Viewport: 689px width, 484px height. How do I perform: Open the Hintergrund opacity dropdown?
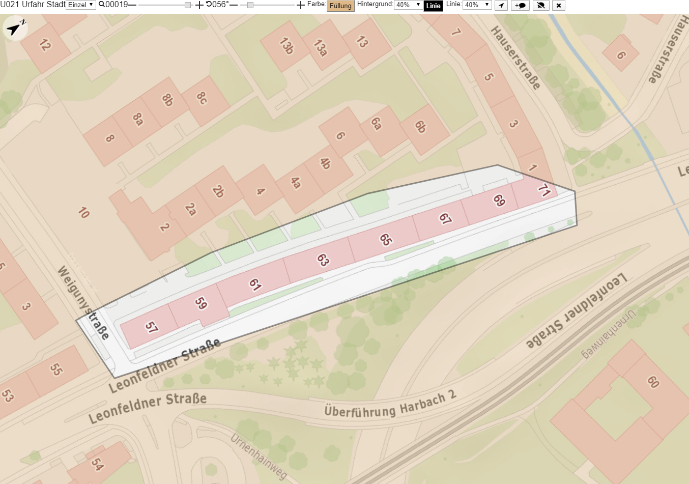(409, 5)
